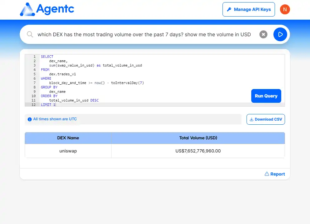Click the LIMIT 1 line in the SQL editor
Screen dimensions: 310x224
(x=48, y=105)
